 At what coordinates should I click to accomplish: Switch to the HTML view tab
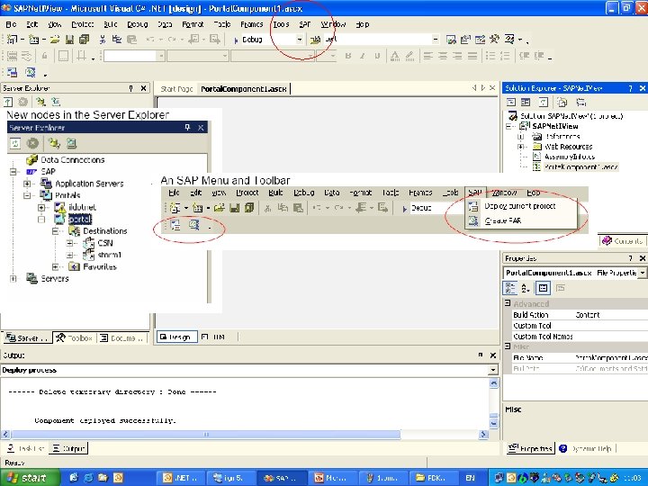tap(214, 337)
